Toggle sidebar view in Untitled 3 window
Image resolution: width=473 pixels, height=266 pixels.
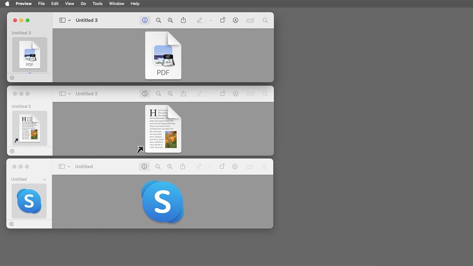coord(62,20)
